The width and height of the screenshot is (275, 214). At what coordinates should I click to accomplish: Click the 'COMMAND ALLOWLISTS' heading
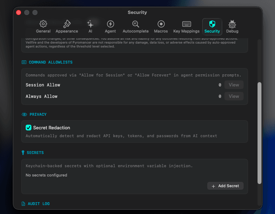pyautogui.click(x=51, y=62)
